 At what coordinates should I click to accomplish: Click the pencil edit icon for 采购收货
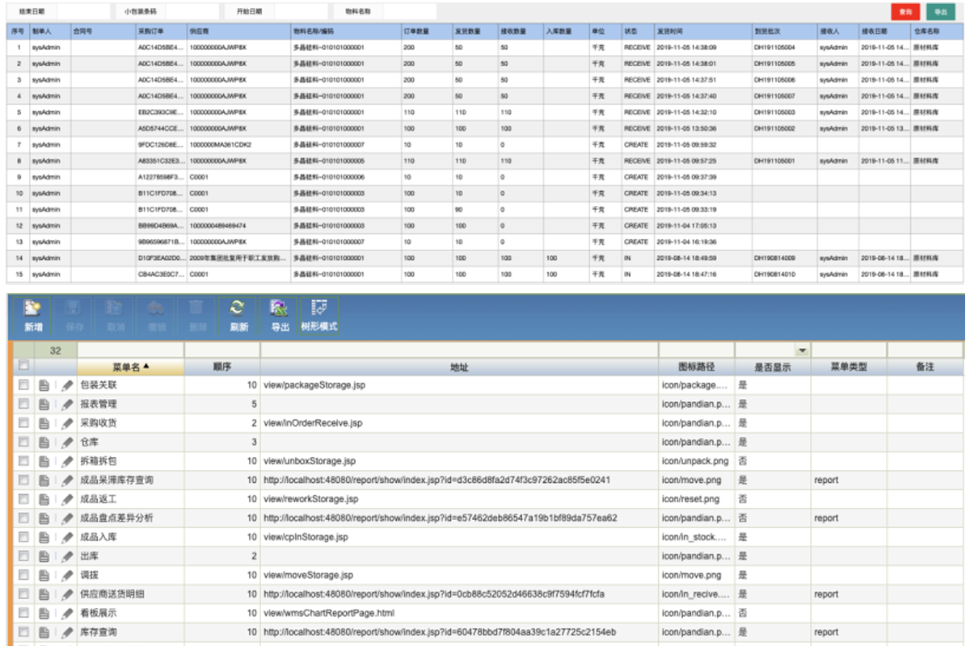tap(67, 423)
